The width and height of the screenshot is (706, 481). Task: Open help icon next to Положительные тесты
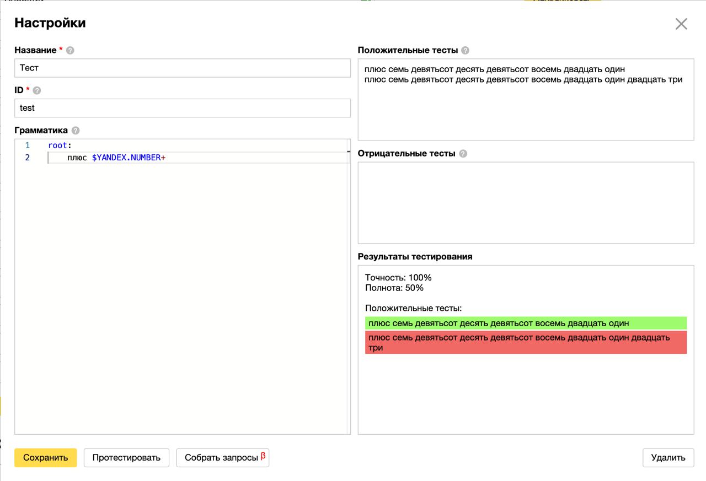465,50
